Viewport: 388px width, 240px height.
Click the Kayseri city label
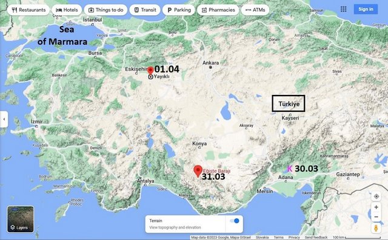coord(290,118)
